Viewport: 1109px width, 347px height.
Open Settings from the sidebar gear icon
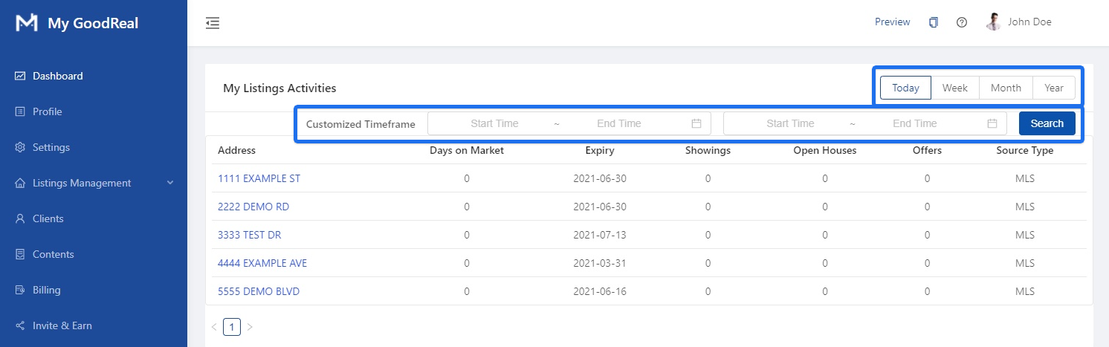pyautogui.click(x=21, y=147)
